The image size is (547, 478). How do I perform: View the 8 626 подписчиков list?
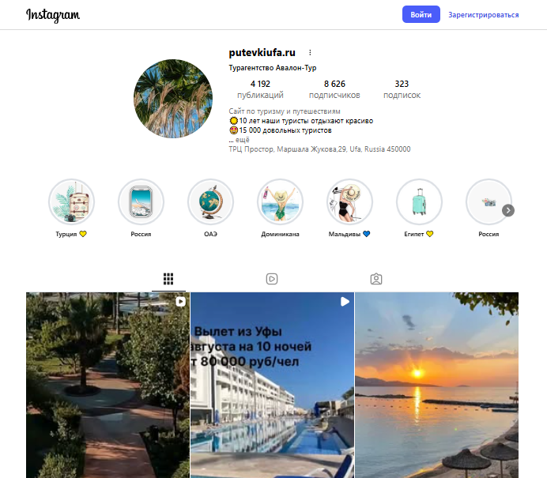(x=334, y=89)
